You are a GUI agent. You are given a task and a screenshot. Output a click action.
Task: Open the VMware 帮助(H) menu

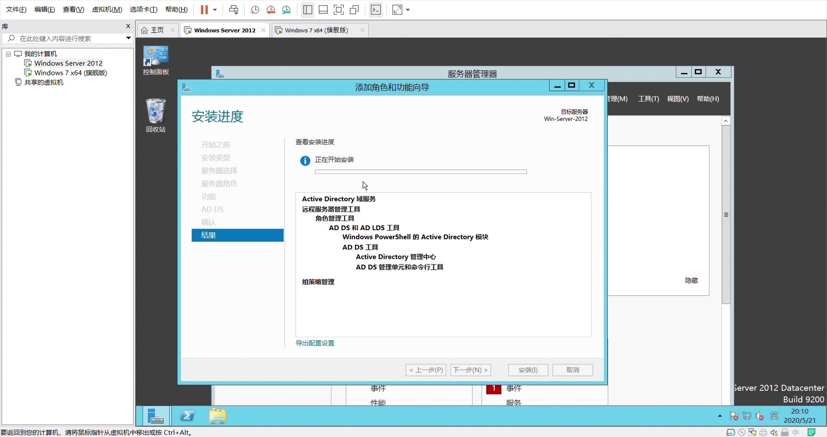tap(177, 9)
